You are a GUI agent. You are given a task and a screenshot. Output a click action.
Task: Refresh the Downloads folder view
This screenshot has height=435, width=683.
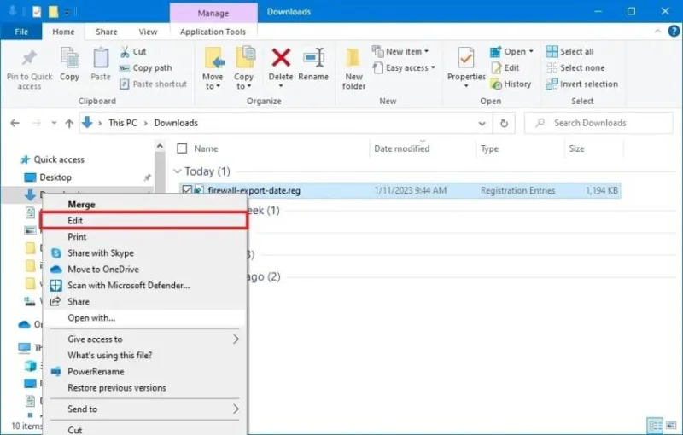click(x=504, y=123)
